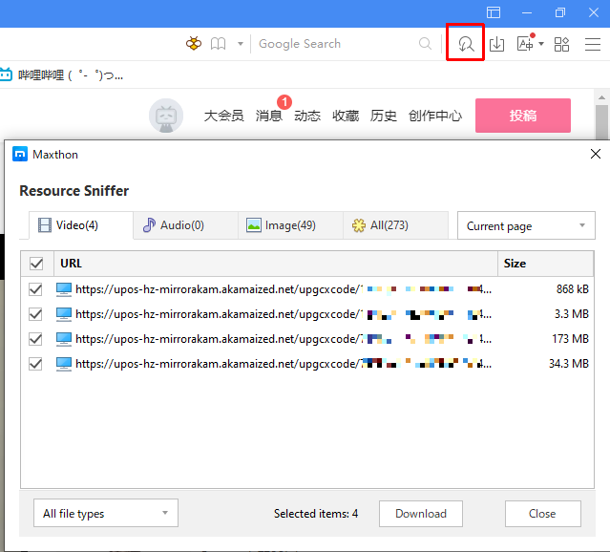The height and width of the screenshot is (552, 610).
Task: Open the 收藏 favorites link
Action: coord(346,116)
